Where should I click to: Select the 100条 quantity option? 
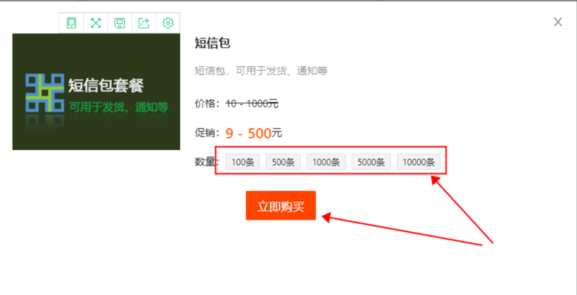(241, 162)
